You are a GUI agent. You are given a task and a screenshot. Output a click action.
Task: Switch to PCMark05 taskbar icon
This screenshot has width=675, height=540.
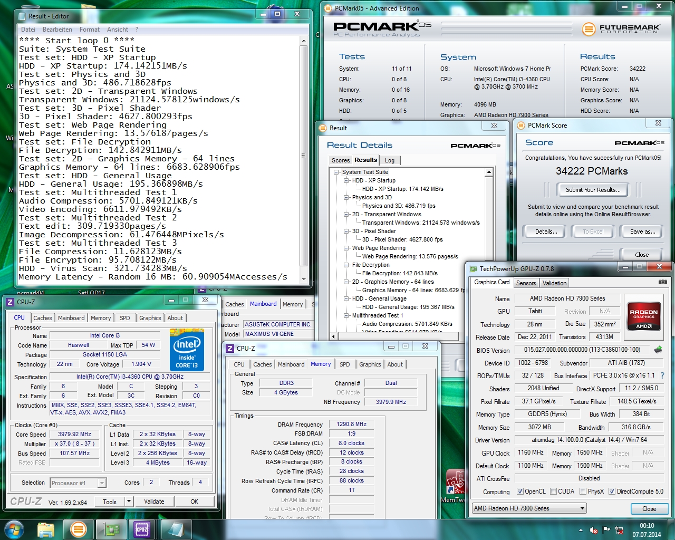(78, 529)
